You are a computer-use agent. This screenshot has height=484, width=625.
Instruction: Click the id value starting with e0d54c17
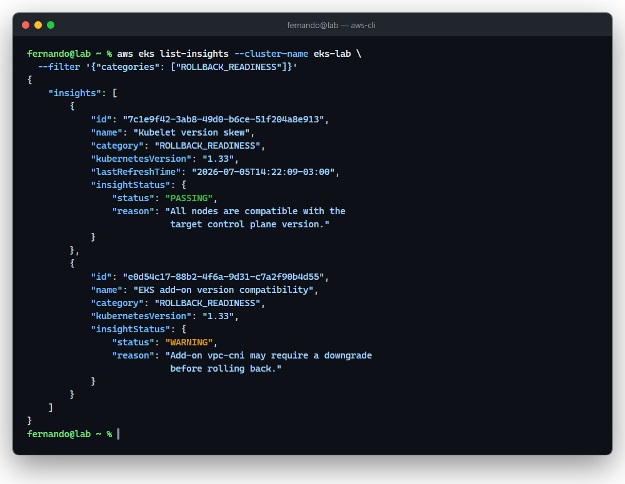pyautogui.click(x=223, y=277)
